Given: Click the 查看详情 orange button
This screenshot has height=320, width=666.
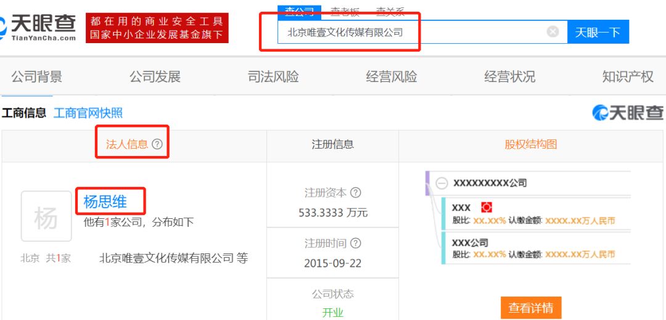Looking at the screenshot, I should (531, 308).
